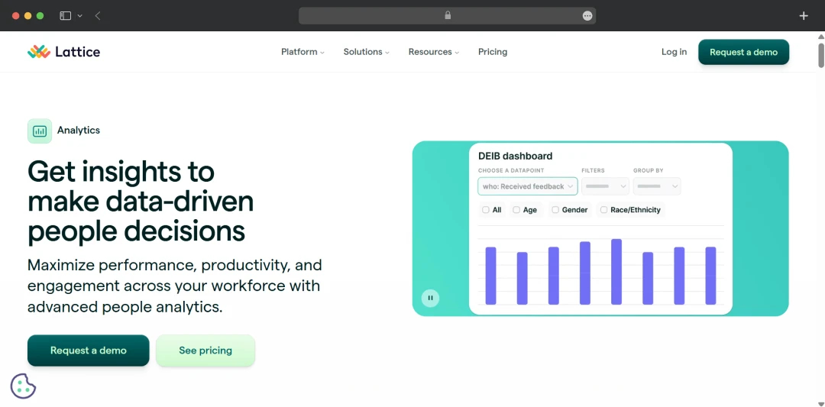The width and height of the screenshot is (825, 407).
Task: Click the Analytics label text
Action: tap(79, 131)
